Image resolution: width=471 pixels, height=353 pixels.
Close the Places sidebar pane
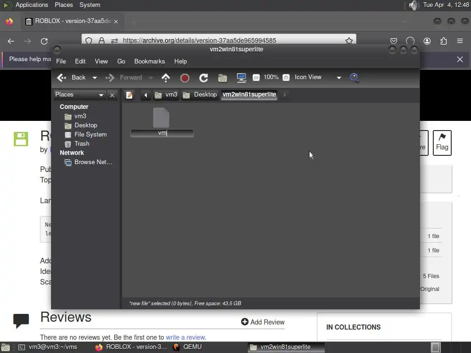pos(112,95)
